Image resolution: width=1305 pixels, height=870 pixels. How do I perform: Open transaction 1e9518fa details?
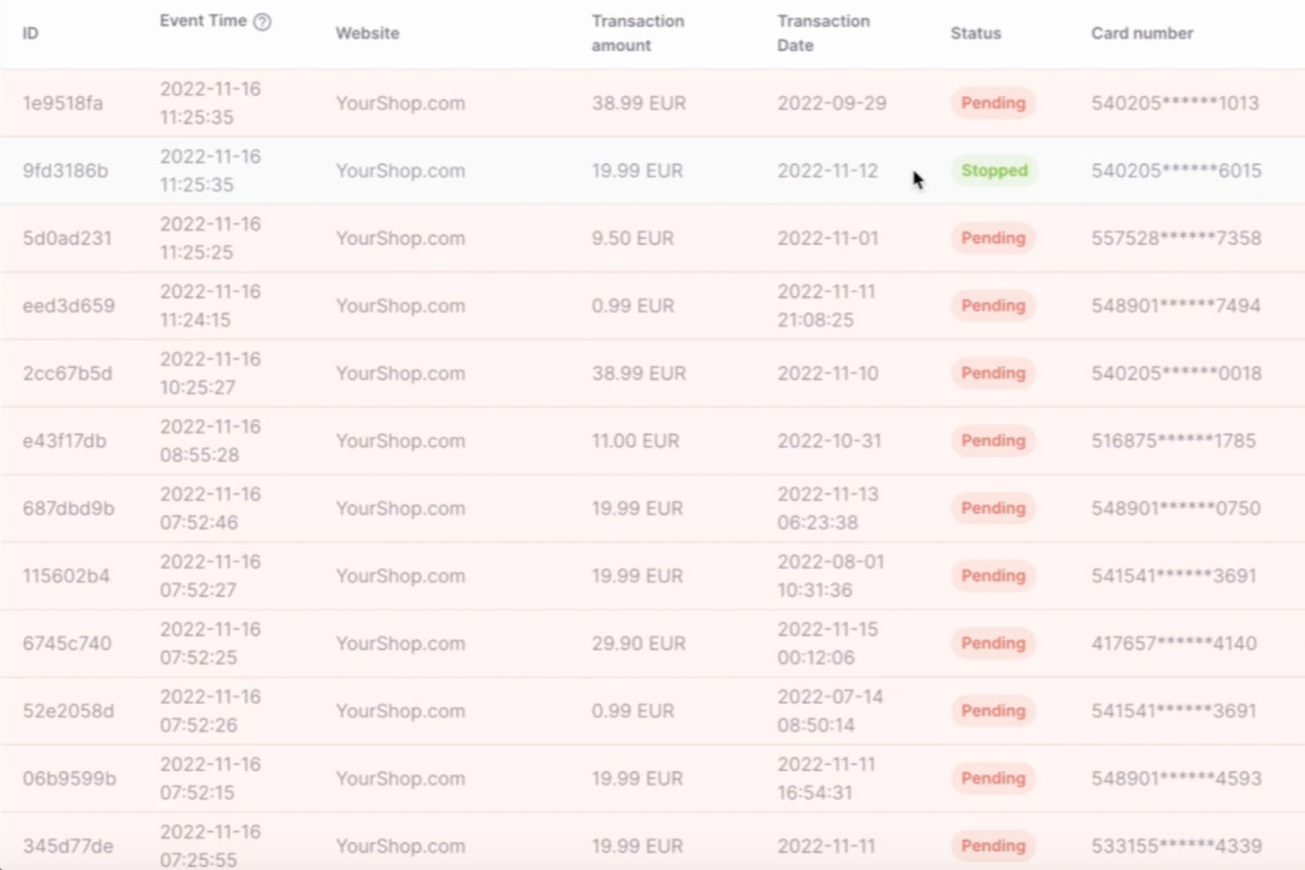point(62,102)
